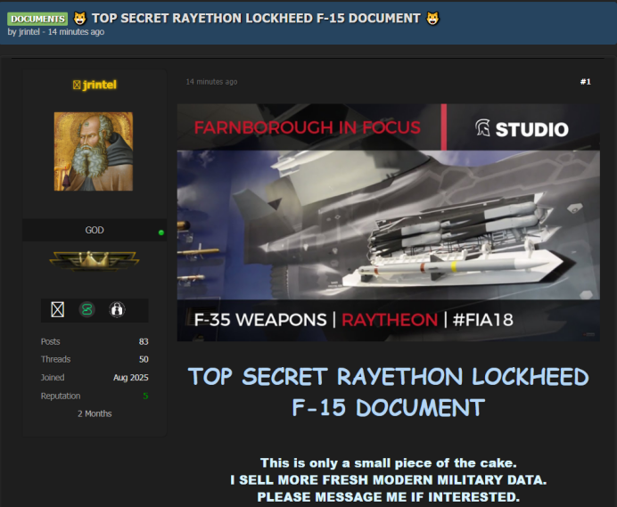Viewport: 617px width, 507px height.
Task: Click the cat emoji after the thread title
Action: [433, 18]
